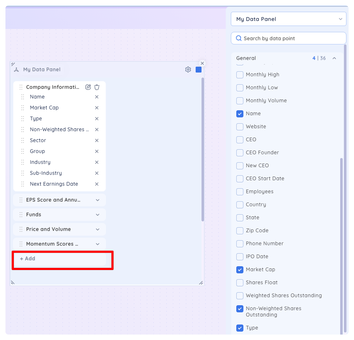Uncheck the Name checkbox
354x340 pixels.
click(240, 114)
